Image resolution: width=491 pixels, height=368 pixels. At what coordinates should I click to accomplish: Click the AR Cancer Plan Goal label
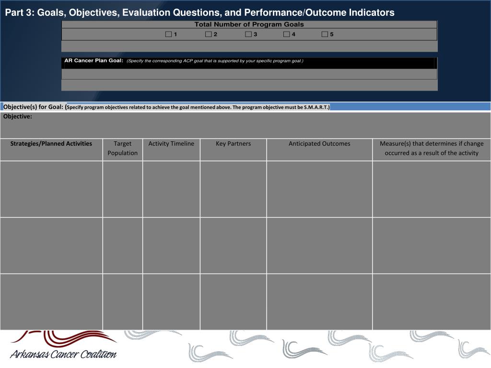point(94,60)
